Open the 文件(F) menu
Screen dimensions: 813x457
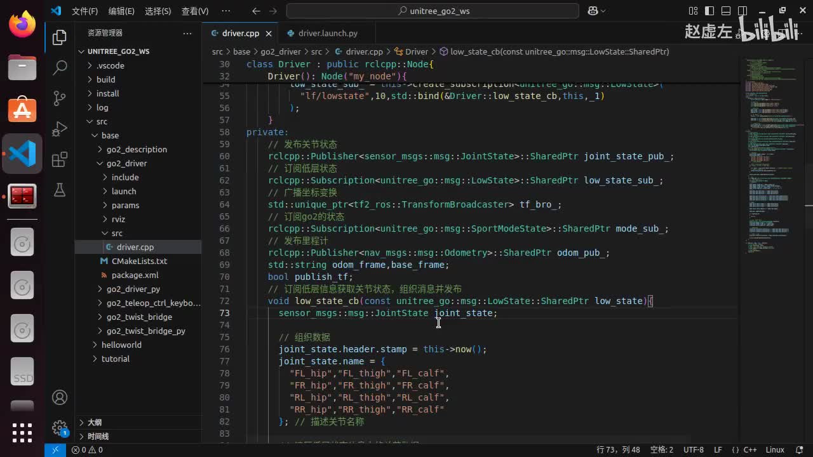tap(84, 11)
